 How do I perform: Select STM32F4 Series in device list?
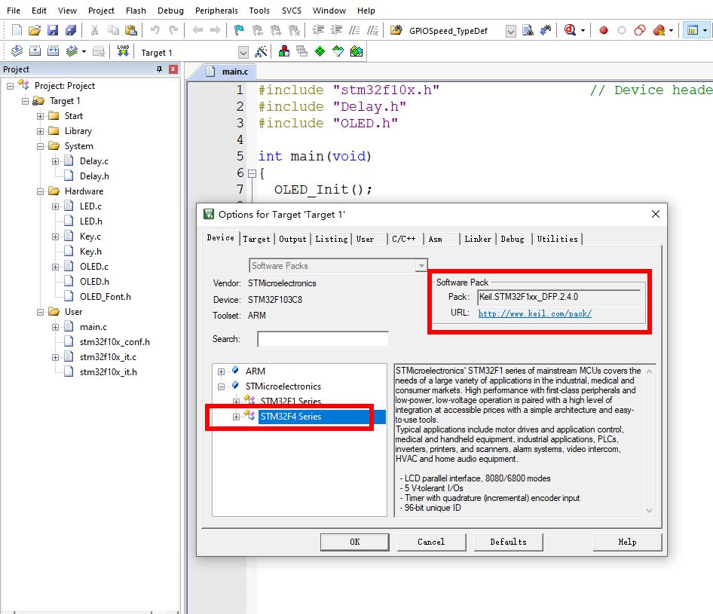tap(291, 417)
